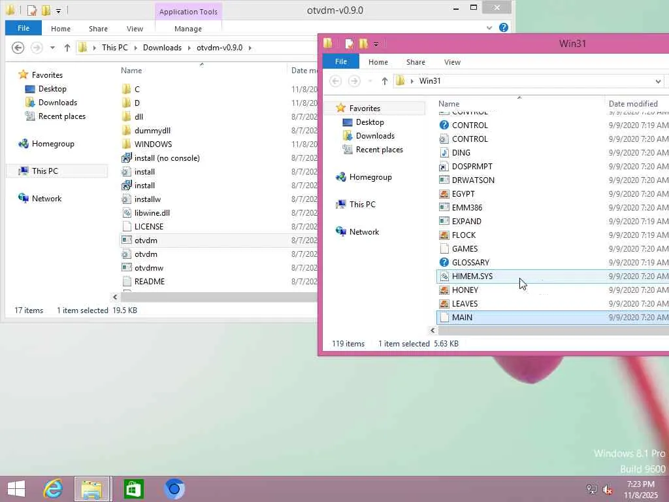Select the DING audio file icon
669x502 pixels.
point(444,152)
